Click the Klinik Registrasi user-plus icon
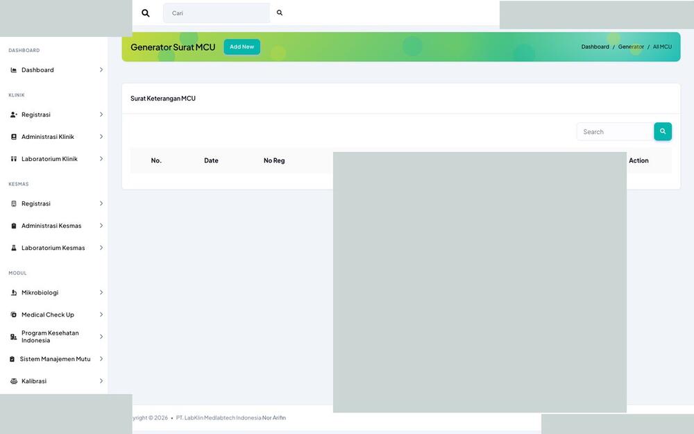The width and height of the screenshot is (694, 434). (14, 115)
